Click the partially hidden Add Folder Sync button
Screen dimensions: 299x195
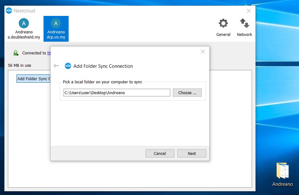tap(33, 79)
